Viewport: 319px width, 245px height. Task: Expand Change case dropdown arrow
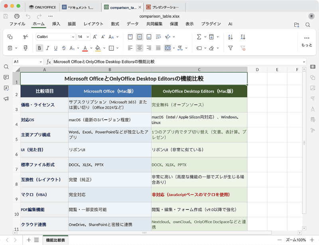pyautogui.click(x=118, y=37)
